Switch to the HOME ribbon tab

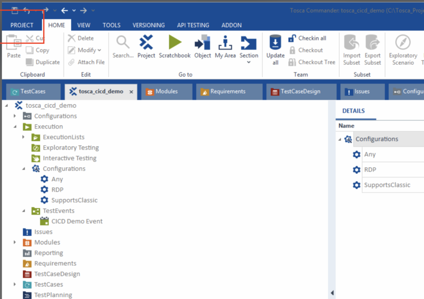pos(56,25)
